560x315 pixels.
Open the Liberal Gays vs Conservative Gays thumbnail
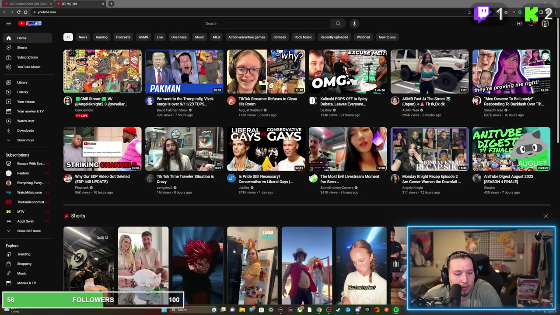click(x=266, y=149)
